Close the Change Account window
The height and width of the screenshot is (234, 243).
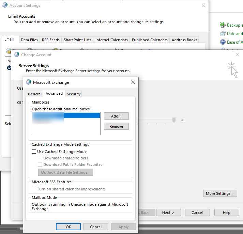point(238,54)
